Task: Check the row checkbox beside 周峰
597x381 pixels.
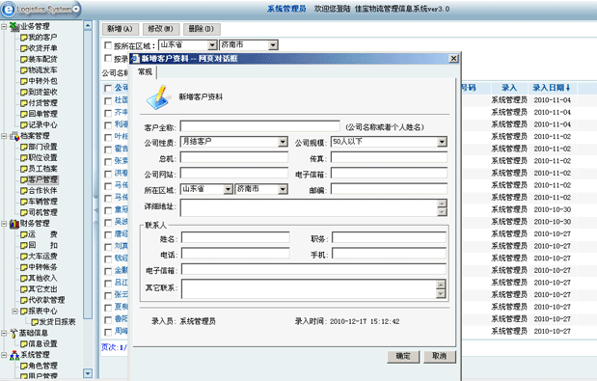Action: coord(108,332)
